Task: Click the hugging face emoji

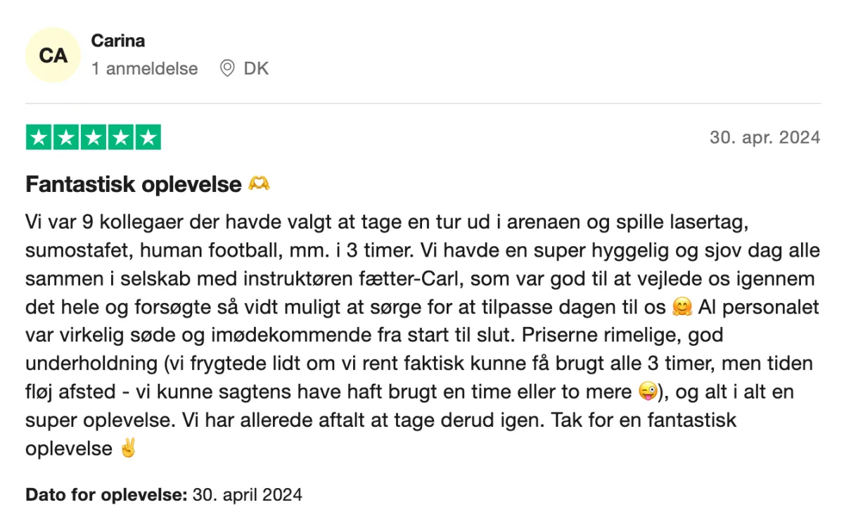Action: 682,308
